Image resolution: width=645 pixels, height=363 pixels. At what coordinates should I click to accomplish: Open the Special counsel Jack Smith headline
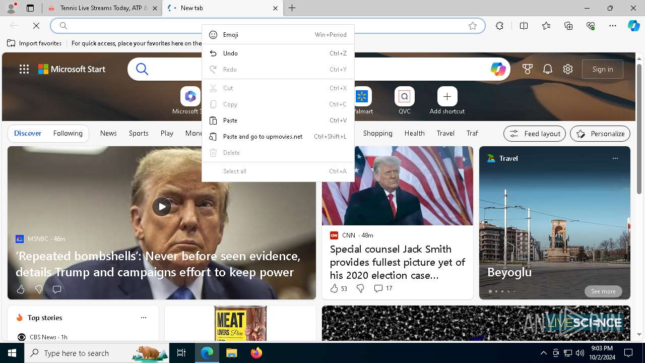pyautogui.click(x=398, y=262)
